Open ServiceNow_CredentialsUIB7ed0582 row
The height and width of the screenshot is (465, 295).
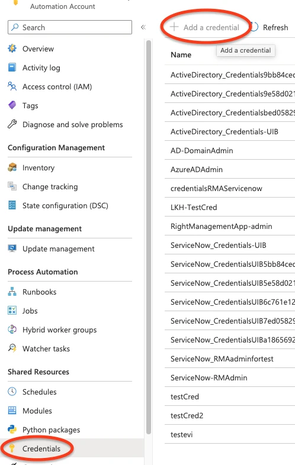tap(230, 321)
